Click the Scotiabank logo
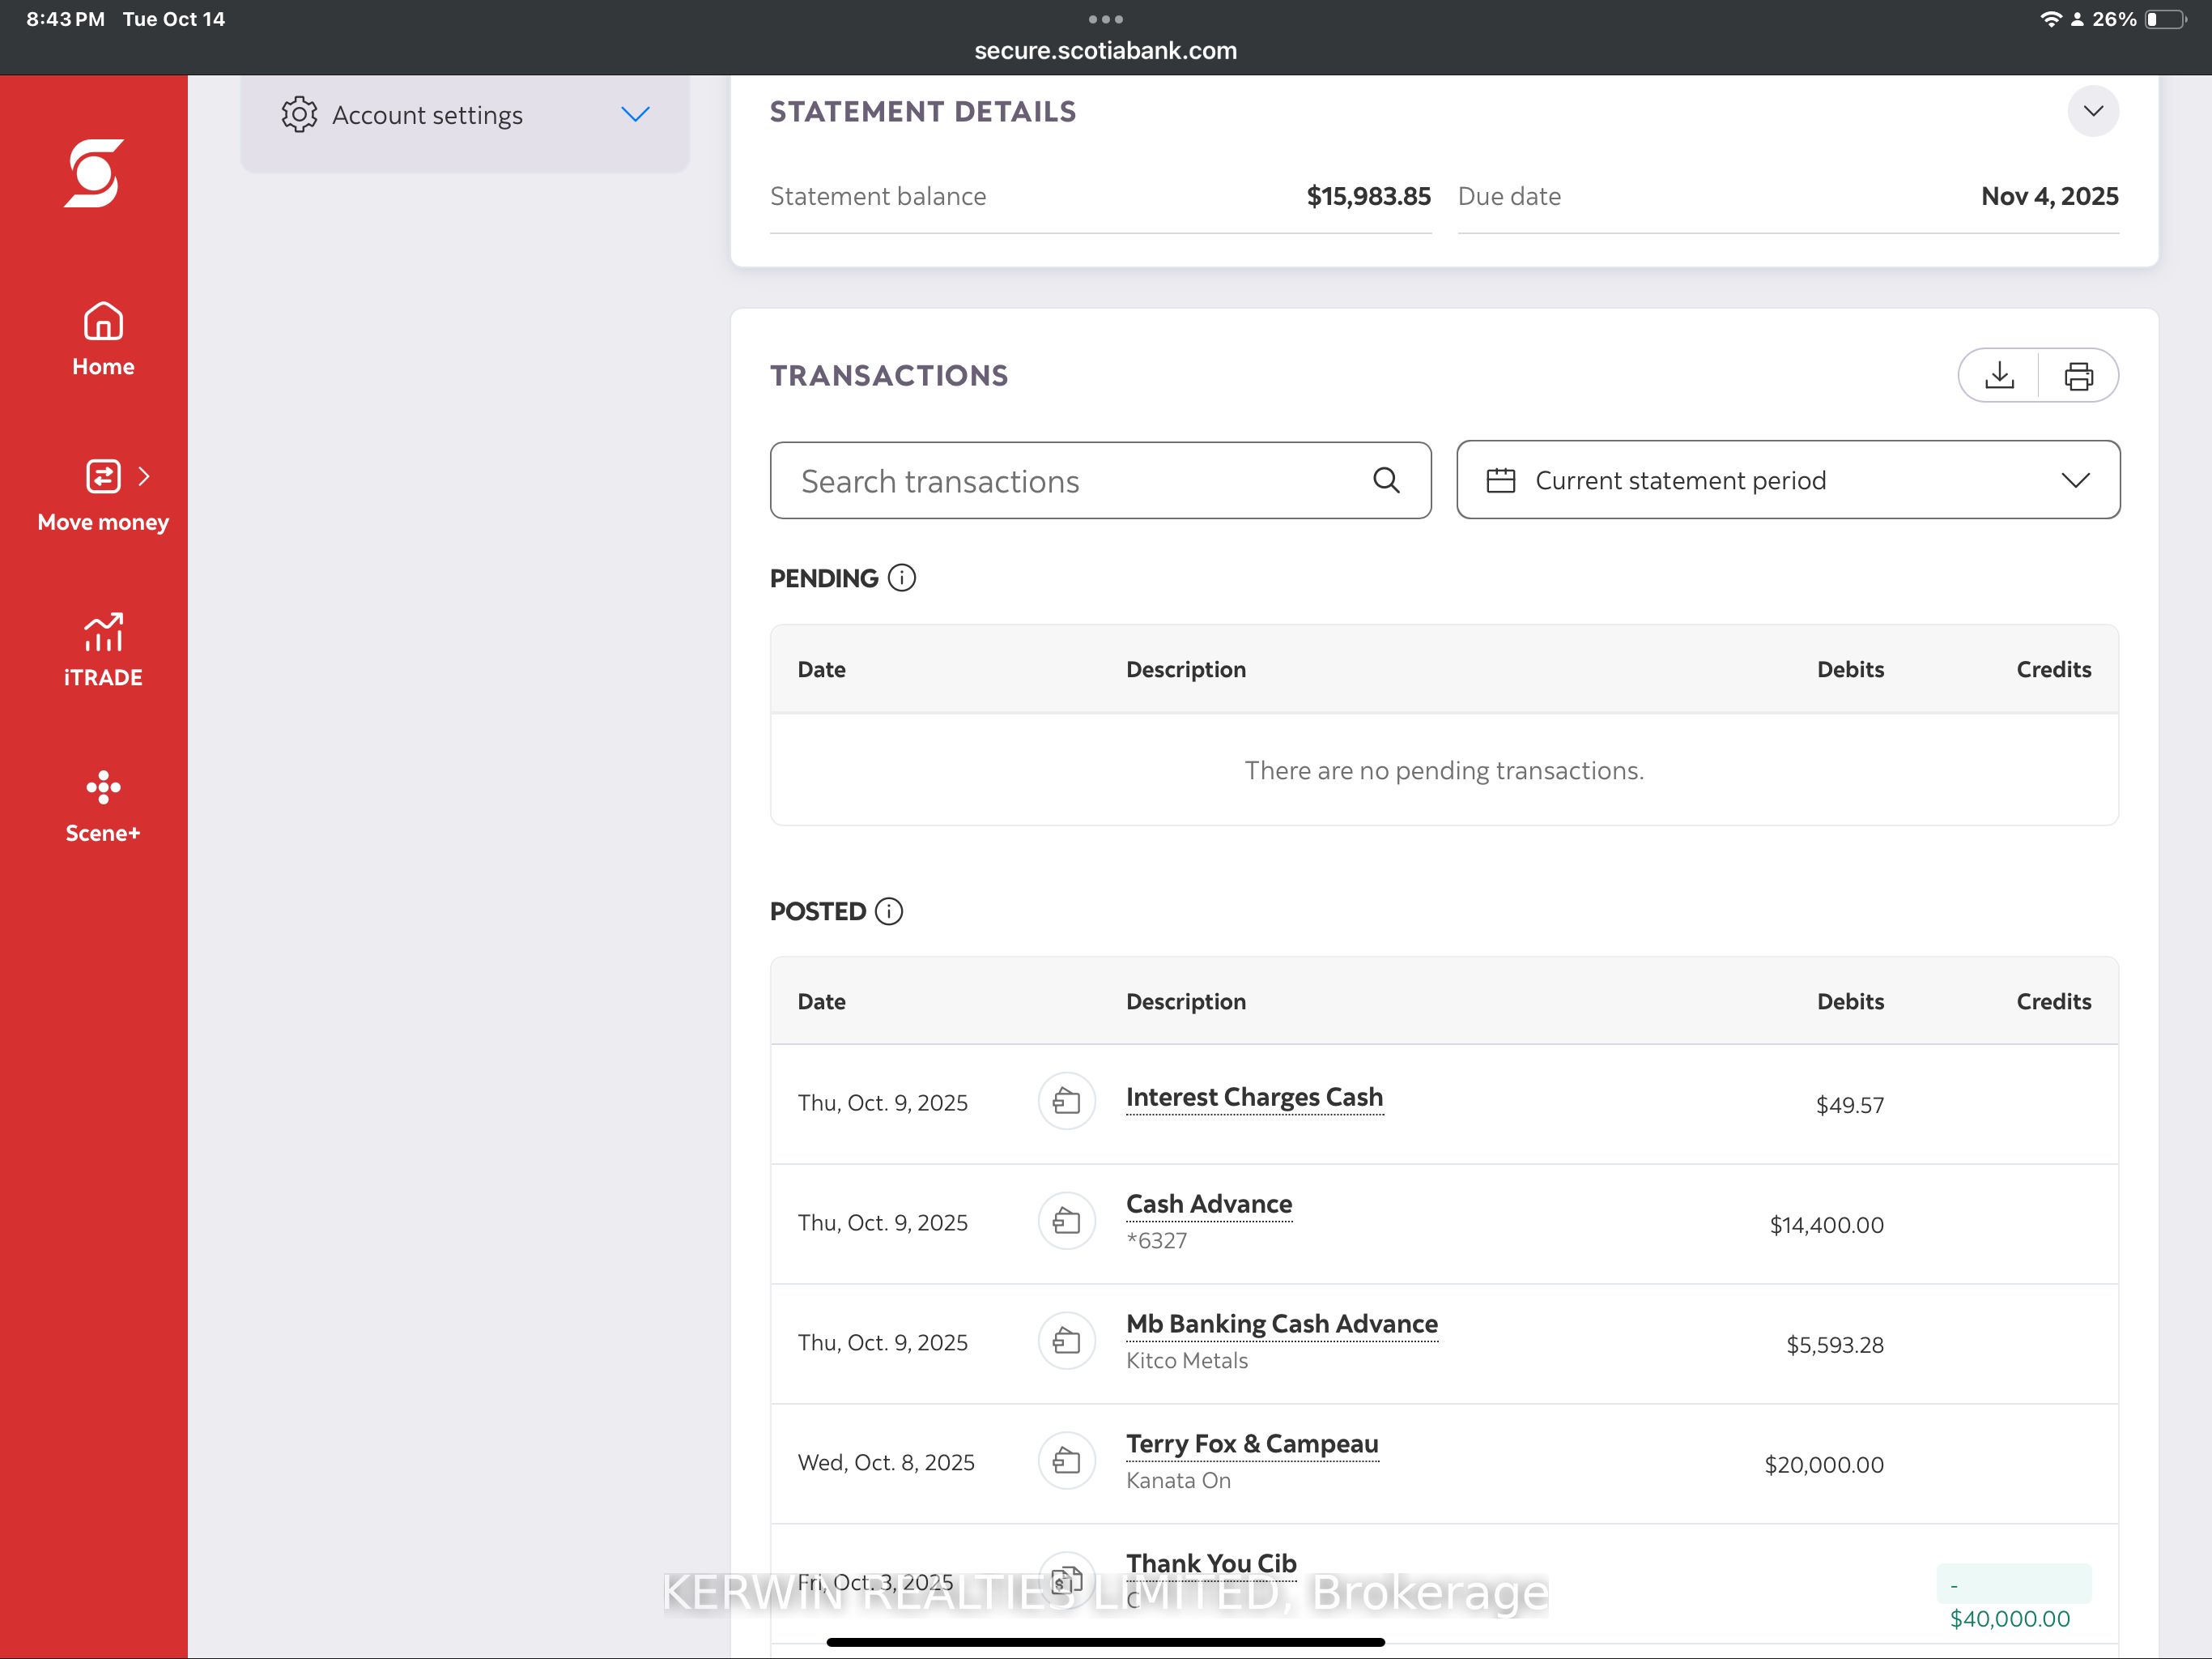This screenshot has width=2212, height=1659. coord(94,173)
